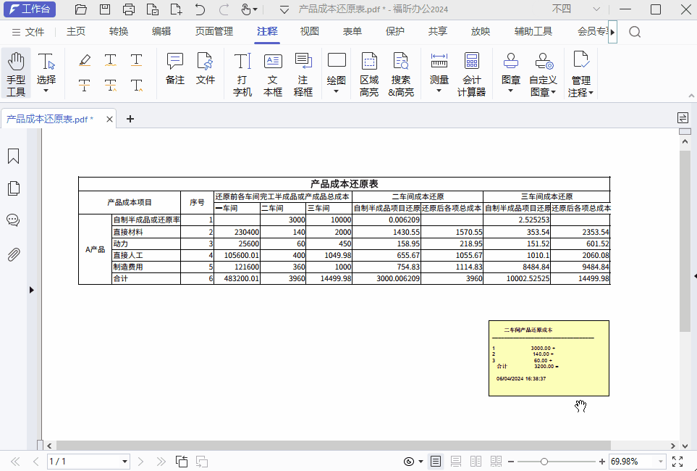The width and height of the screenshot is (697, 471).
Task: Open the zoom percentage dropdown
Action: click(x=659, y=462)
